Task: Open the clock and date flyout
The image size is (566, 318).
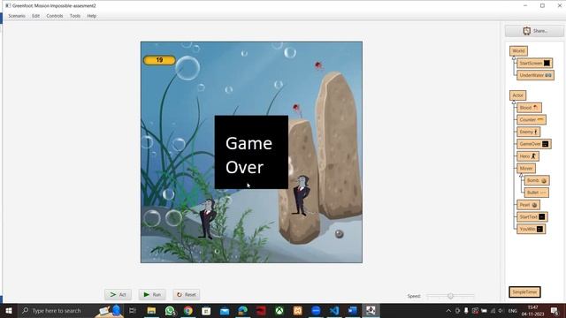Action: pyautogui.click(x=532, y=311)
